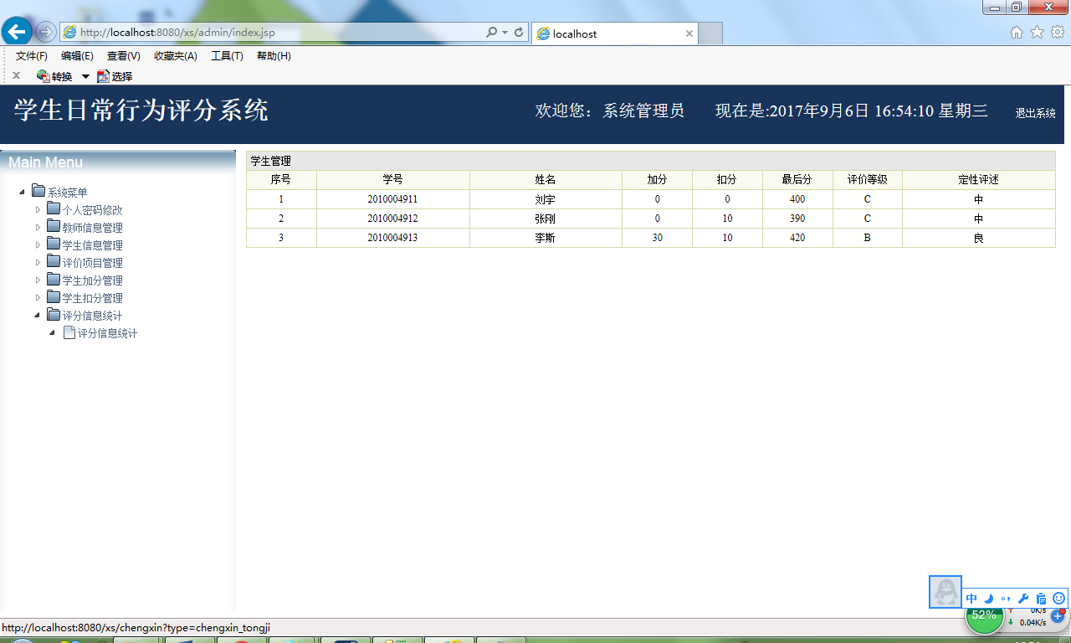Expand the 学生加分管理 tree node

pyautogui.click(x=38, y=280)
